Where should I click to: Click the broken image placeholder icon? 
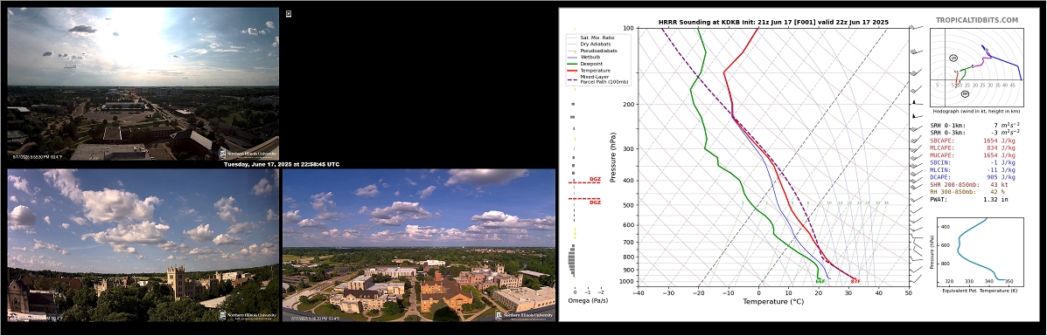[x=289, y=13]
